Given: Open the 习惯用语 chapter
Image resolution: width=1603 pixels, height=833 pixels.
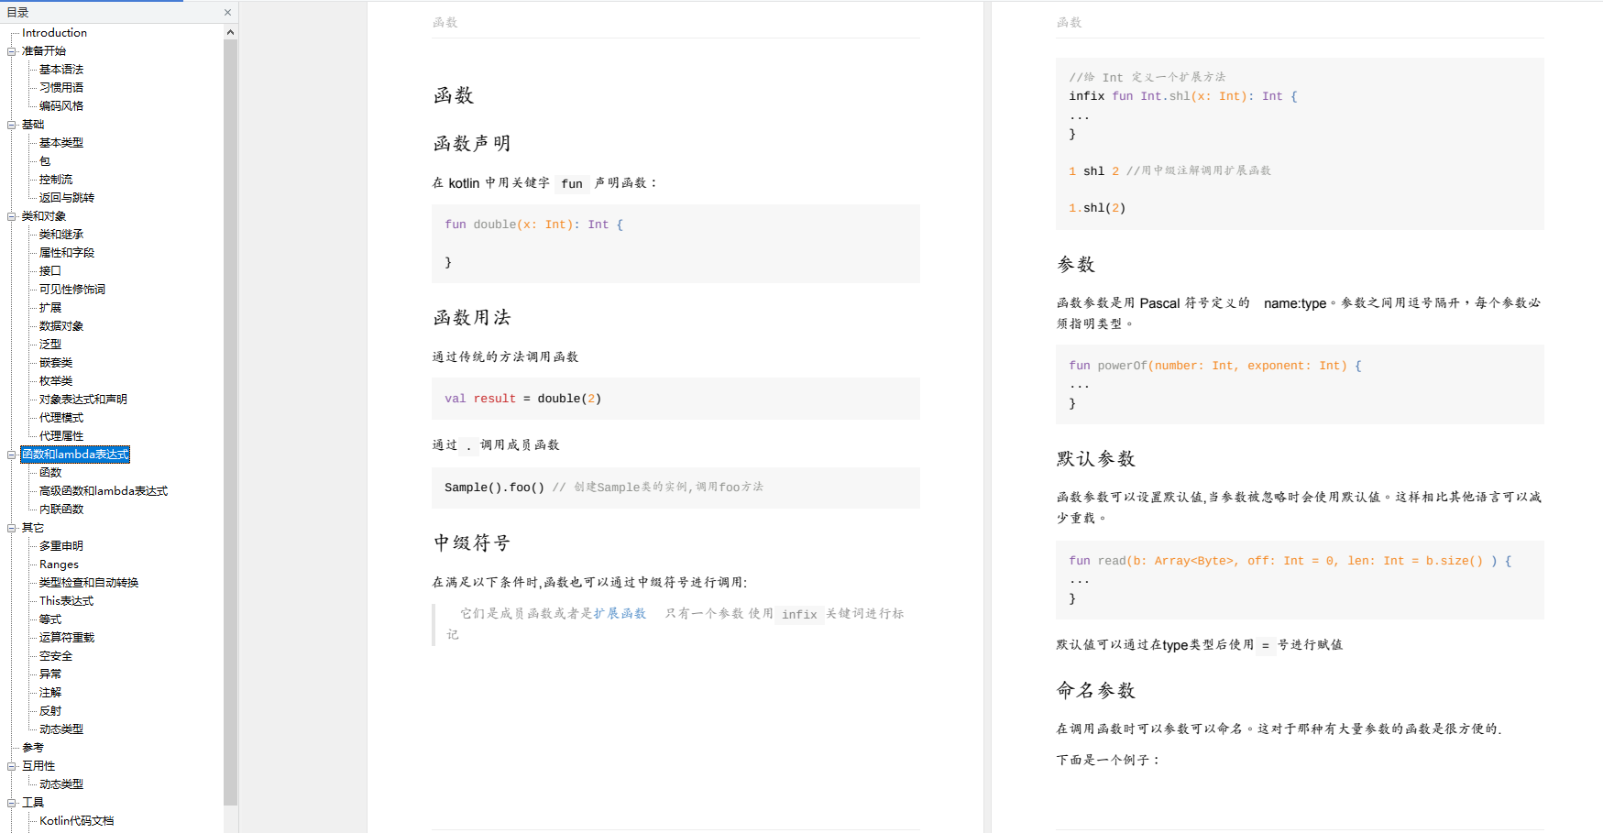Looking at the screenshot, I should (x=61, y=88).
